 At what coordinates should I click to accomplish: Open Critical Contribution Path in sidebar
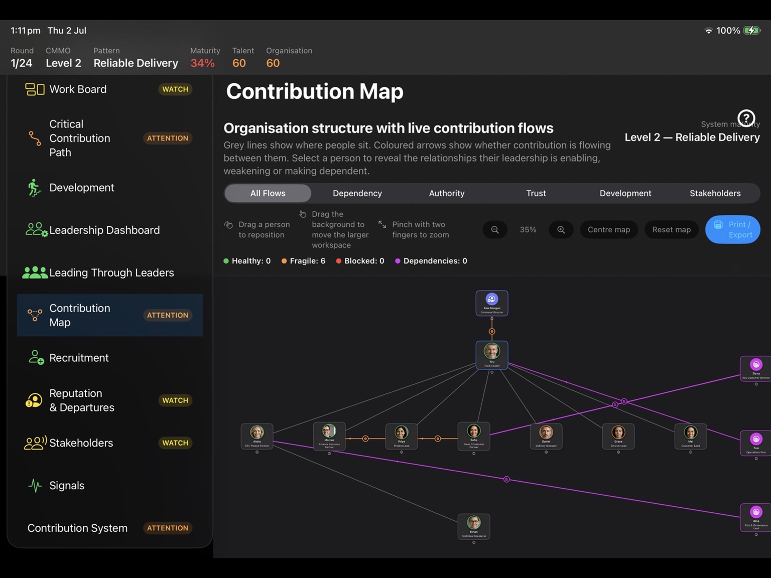coord(109,138)
